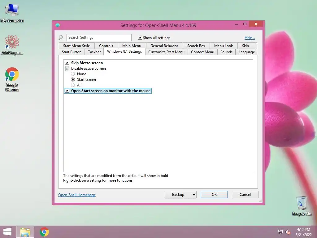The height and width of the screenshot is (238, 317).
Task: Open the Menu Look tab
Action: [x=224, y=46]
